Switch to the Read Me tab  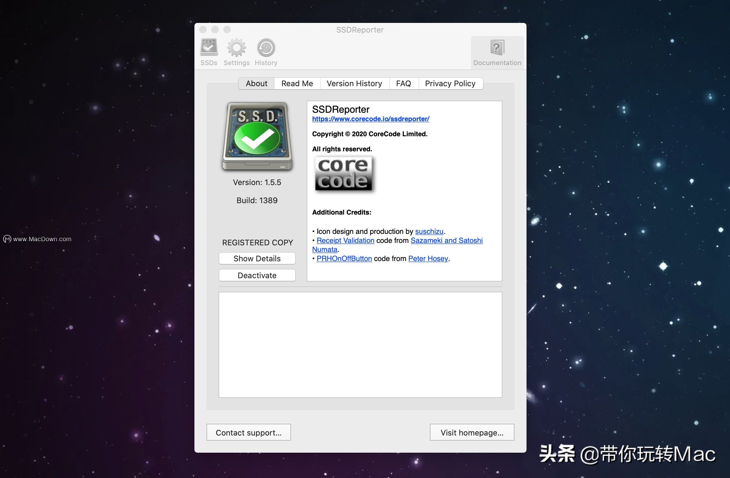297,83
